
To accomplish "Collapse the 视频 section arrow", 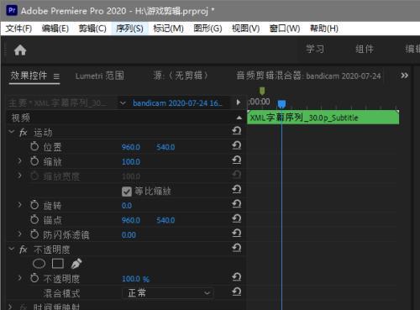I will click(x=239, y=118).
